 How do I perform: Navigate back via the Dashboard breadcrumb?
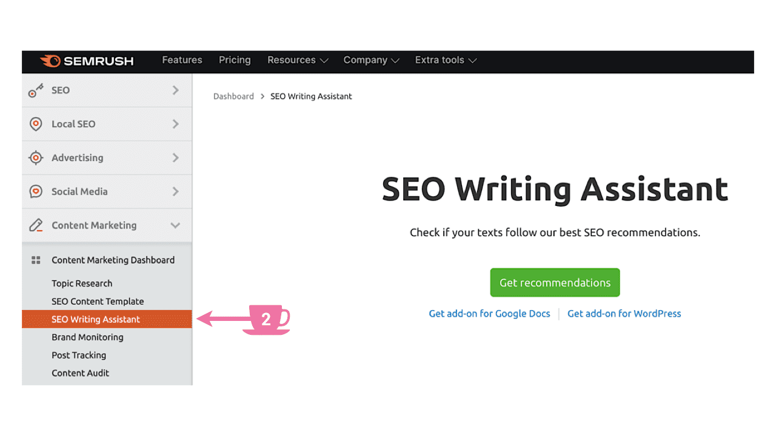click(233, 96)
